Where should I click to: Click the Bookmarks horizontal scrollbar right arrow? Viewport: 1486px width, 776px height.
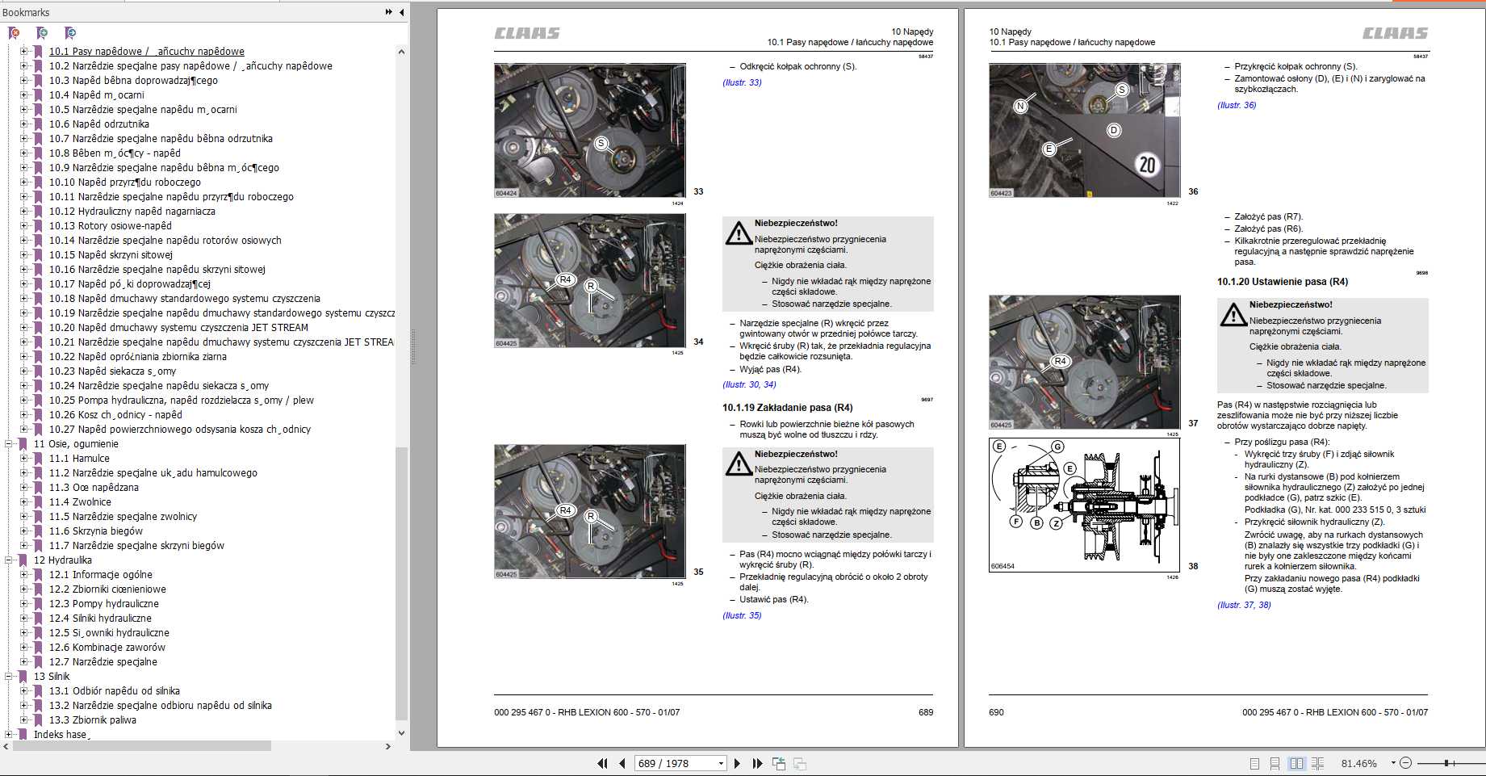[x=388, y=746]
